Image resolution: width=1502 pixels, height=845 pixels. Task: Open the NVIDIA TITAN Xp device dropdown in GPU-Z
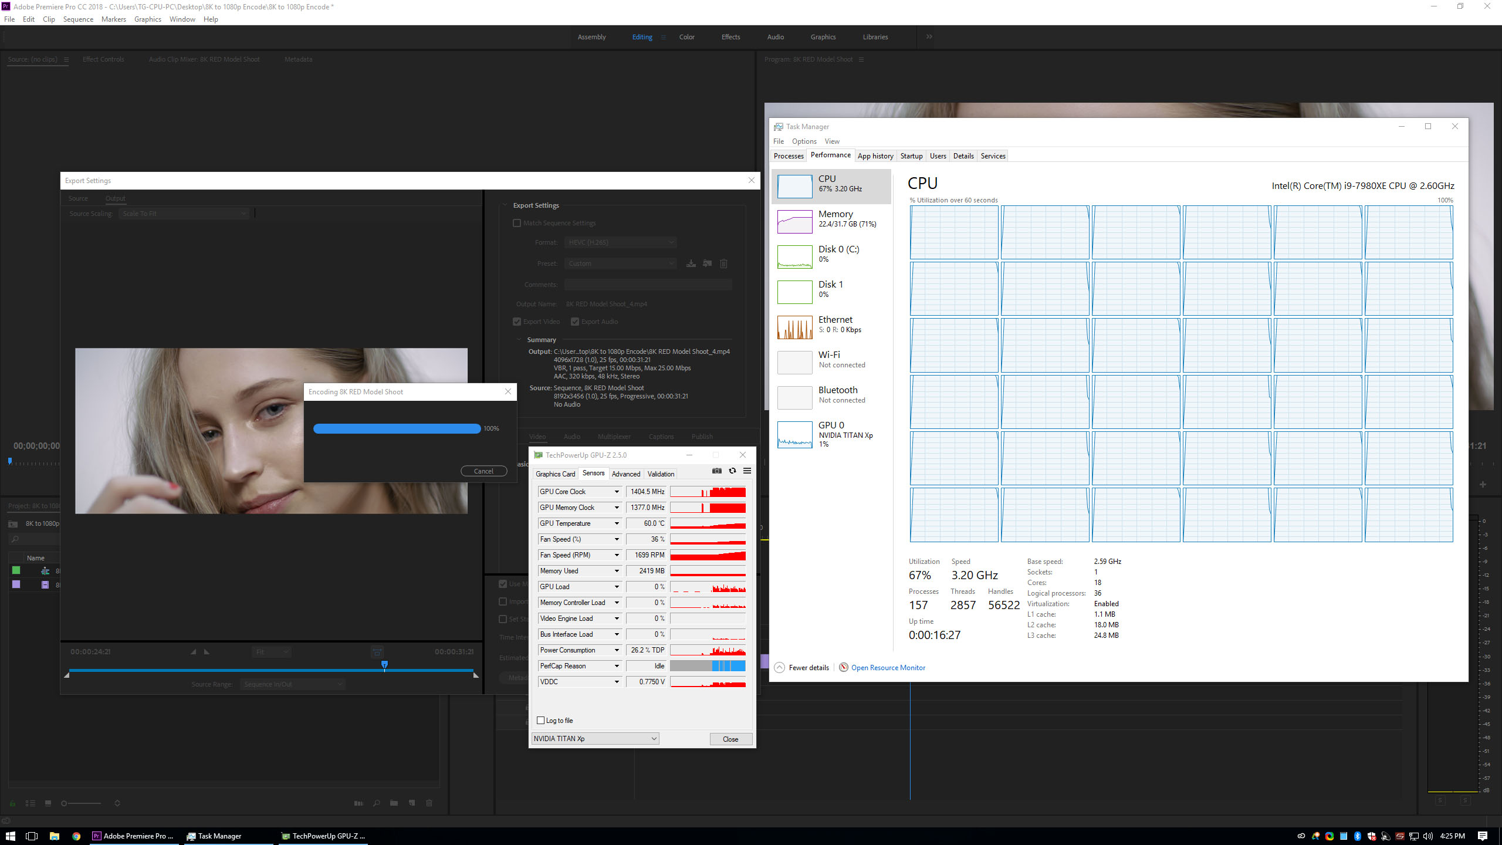(595, 739)
